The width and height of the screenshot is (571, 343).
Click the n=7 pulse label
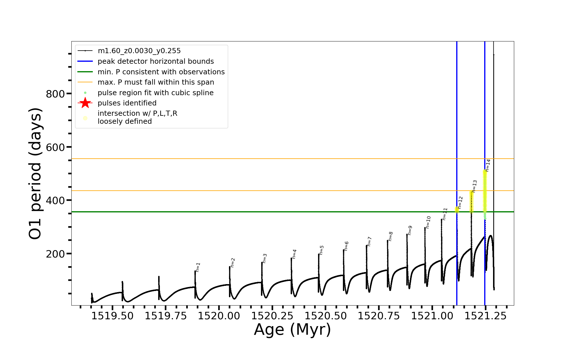[369, 242]
